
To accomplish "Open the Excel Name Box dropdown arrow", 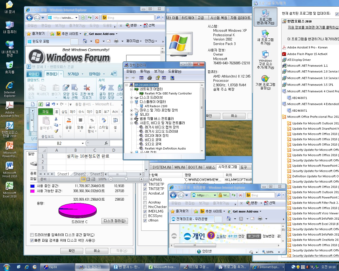I will (83, 143).
